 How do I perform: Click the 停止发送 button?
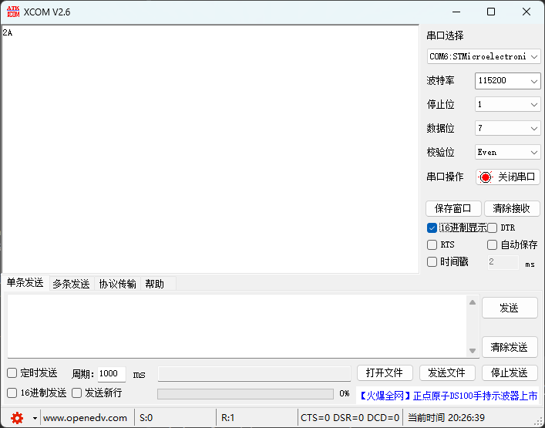510,373
